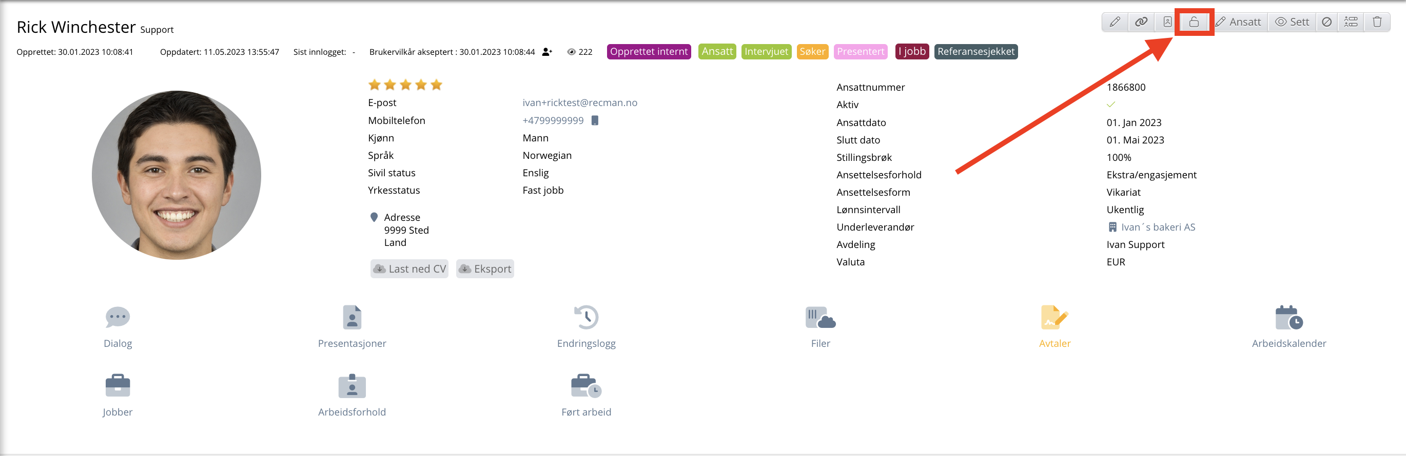1406x456 pixels.
Task: Click the five-star rating
Action: pos(405,85)
